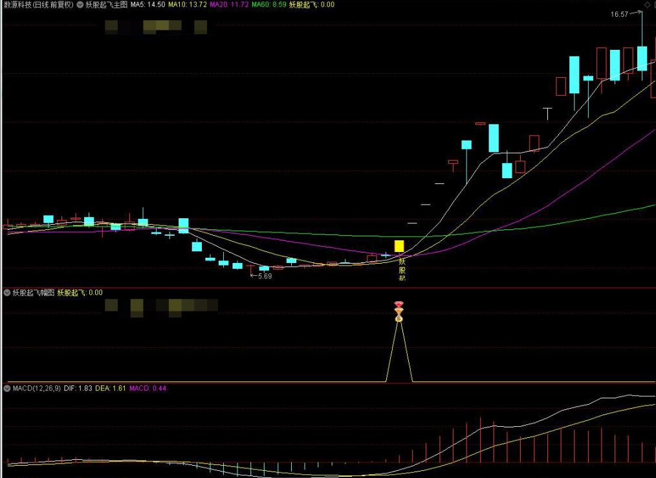Viewport: 656px width, 478px height.
Task: Select the yellow signal candlestick
Action: tap(399, 246)
